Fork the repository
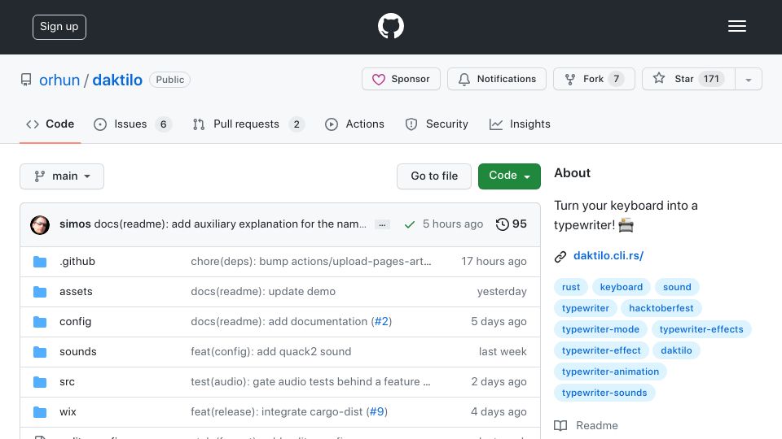 click(x=594, y=79)
